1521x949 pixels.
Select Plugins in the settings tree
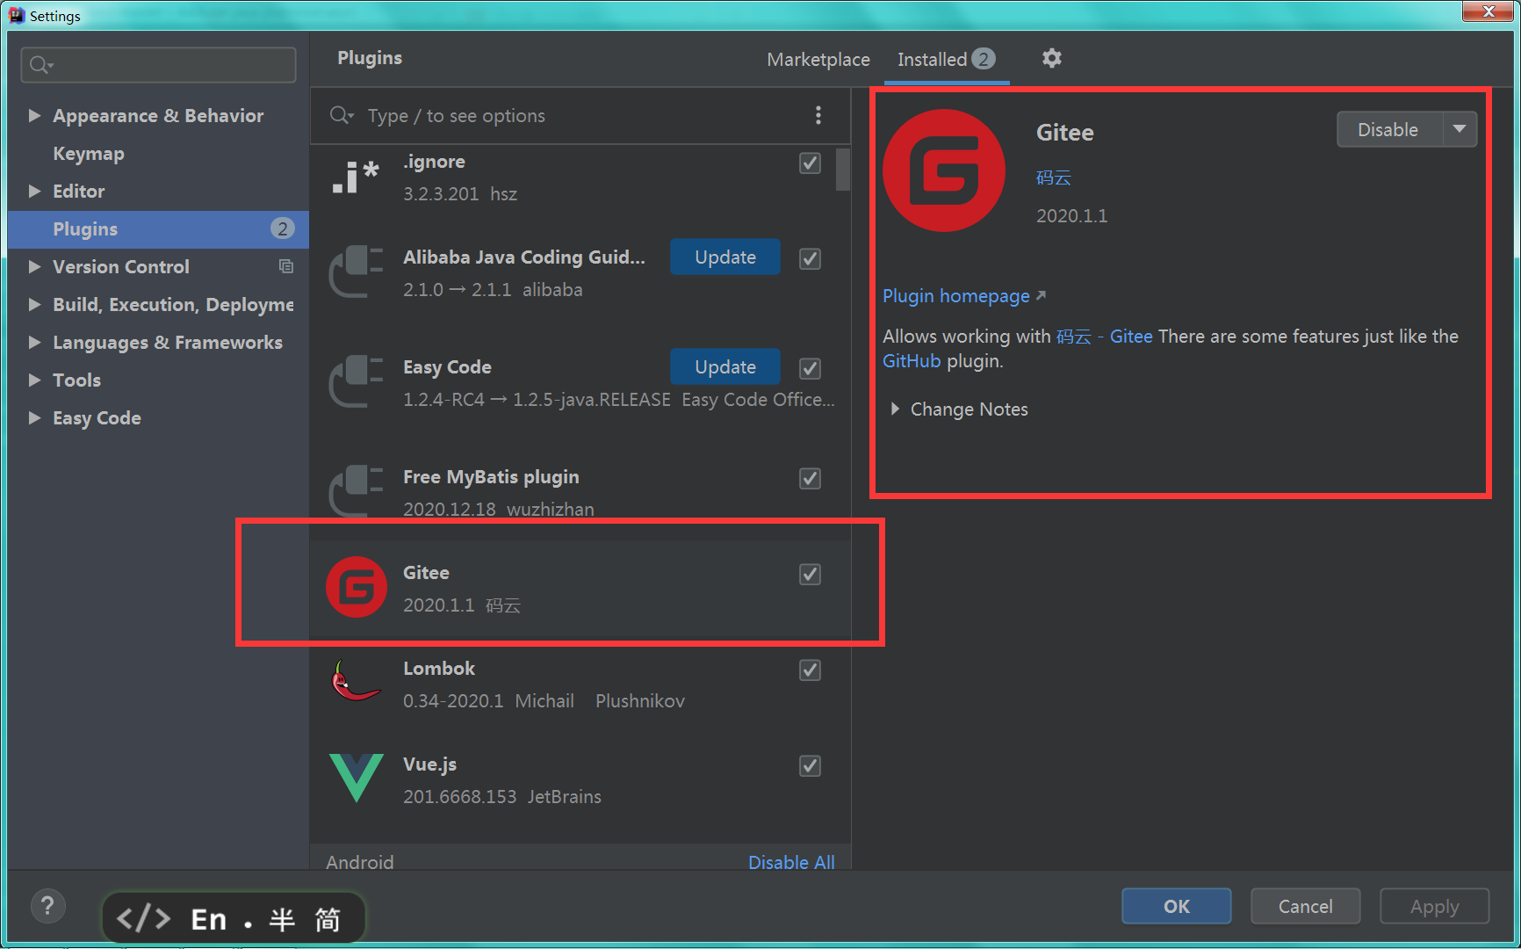pyautogui.click(x=158, y=228)
